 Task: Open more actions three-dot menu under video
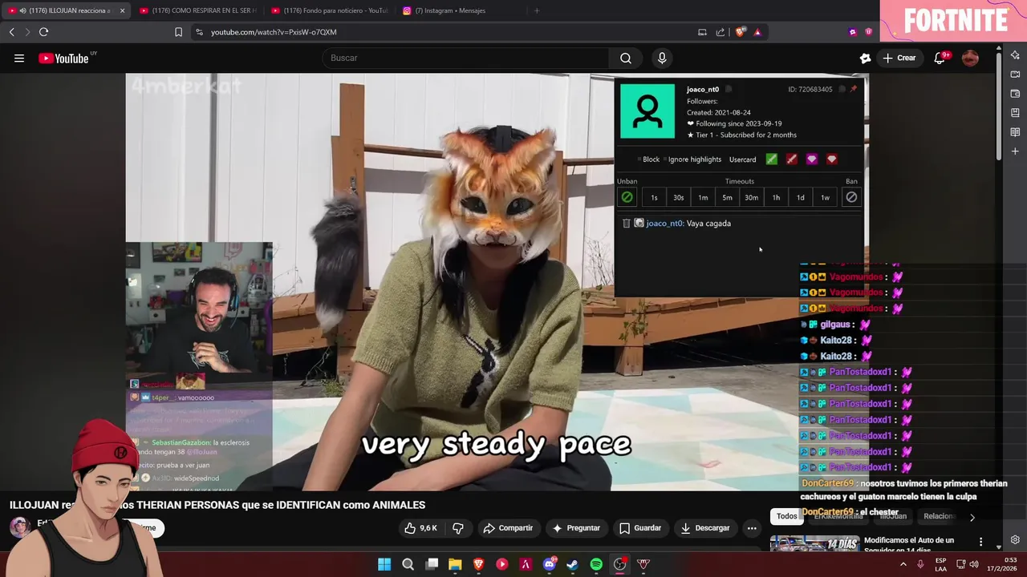(x=752, y=528)
